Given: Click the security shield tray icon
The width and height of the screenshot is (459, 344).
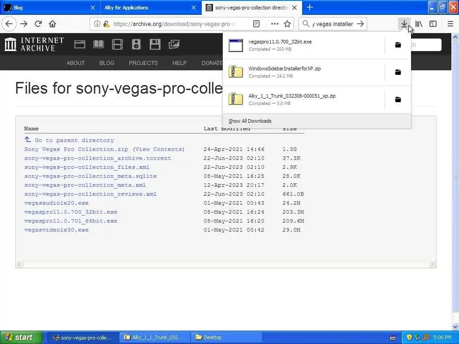Looking at the screenshot, I should coord(409,337).
